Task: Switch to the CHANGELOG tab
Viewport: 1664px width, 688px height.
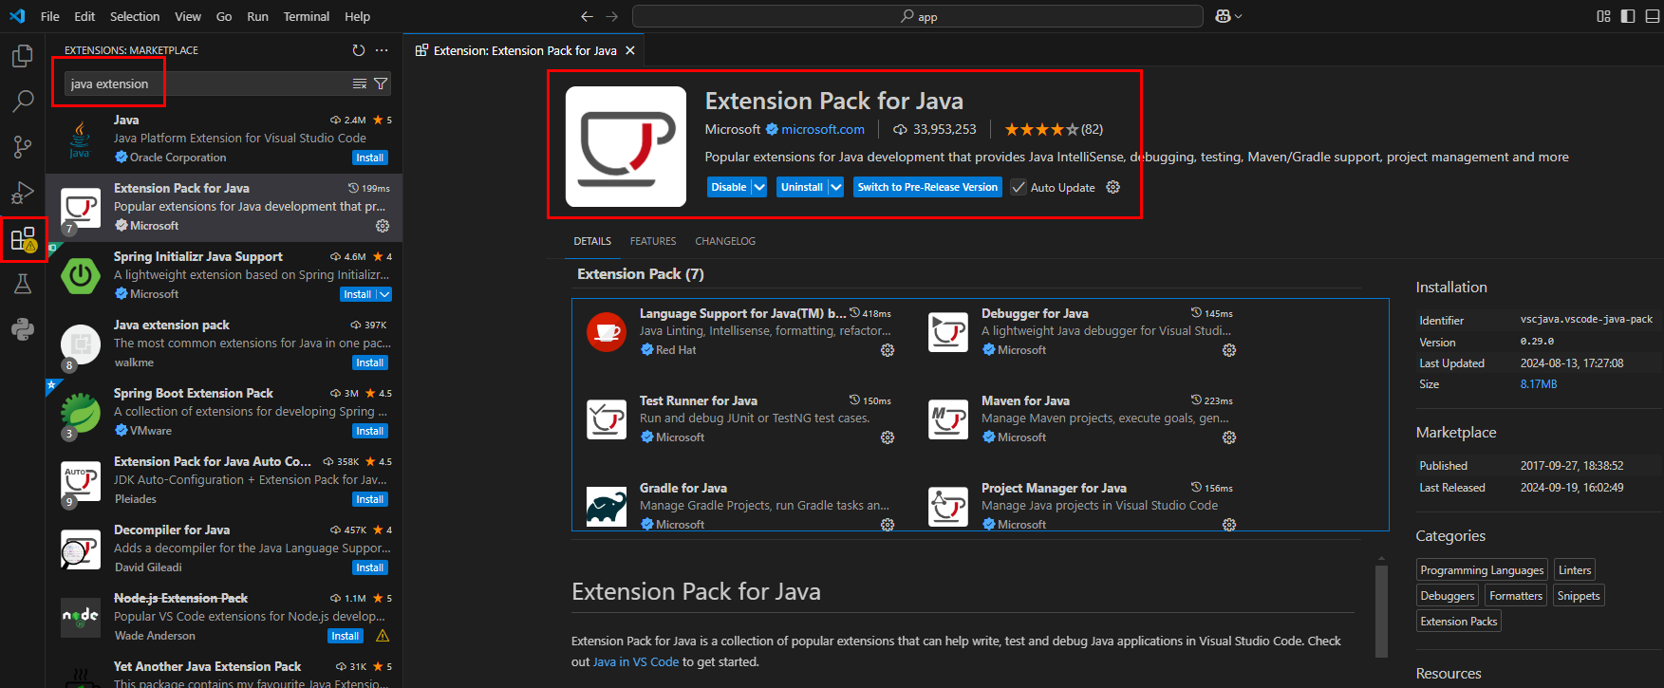Action: pos(725,241)
